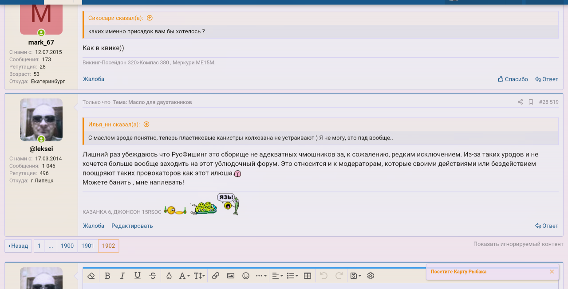Click 'Спасибо' on mark_67's post

click(x=513, y=79)
